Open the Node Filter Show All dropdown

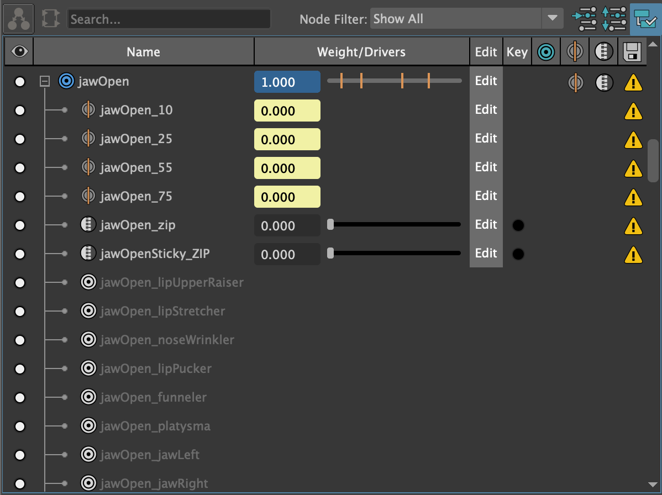[466, 19]
